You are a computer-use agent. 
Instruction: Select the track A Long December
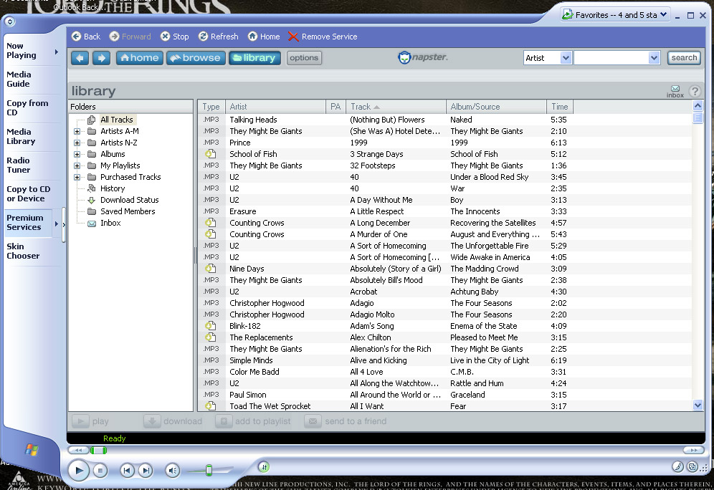[x=380, y=223]
